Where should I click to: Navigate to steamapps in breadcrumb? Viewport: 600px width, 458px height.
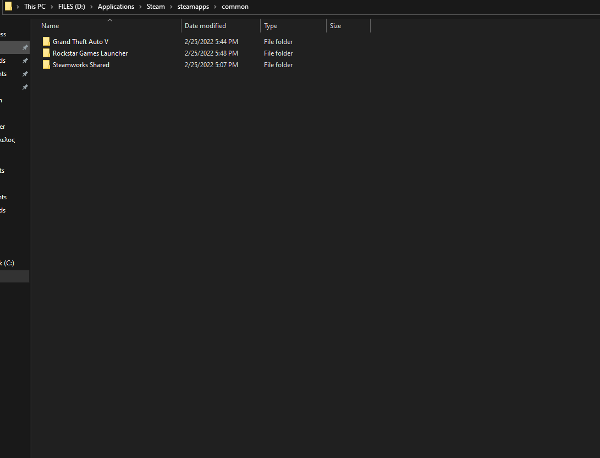pyautogui.click(x=193, y=7)
